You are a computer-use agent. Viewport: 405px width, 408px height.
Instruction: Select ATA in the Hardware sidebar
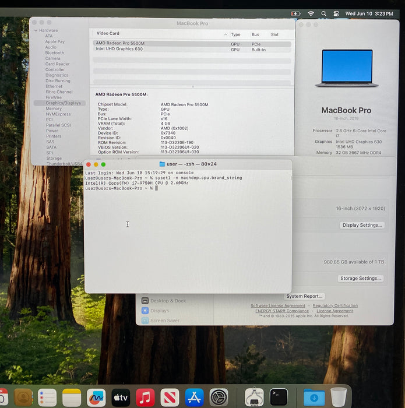pyautogui.click(x=48, y=36)
